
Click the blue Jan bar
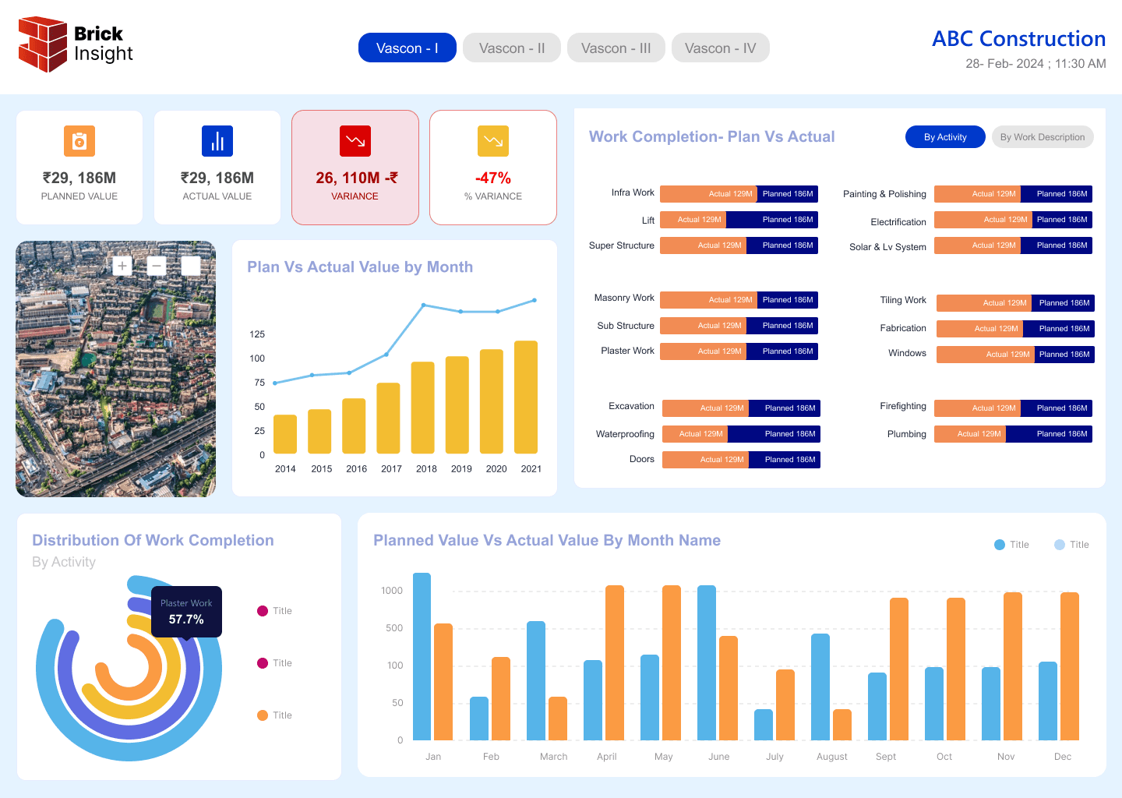(x=422, y=656)
